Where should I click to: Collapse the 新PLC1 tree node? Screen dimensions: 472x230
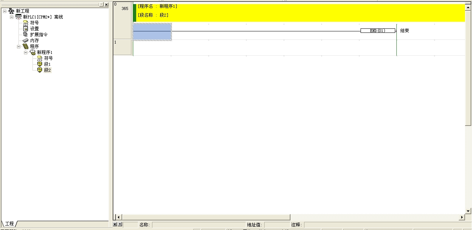11,17
